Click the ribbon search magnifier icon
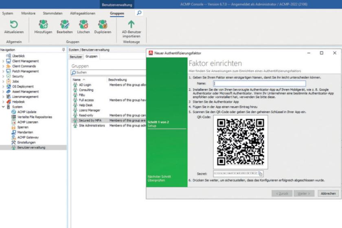This screenshot has height=228, width=342. click(139, 13)
